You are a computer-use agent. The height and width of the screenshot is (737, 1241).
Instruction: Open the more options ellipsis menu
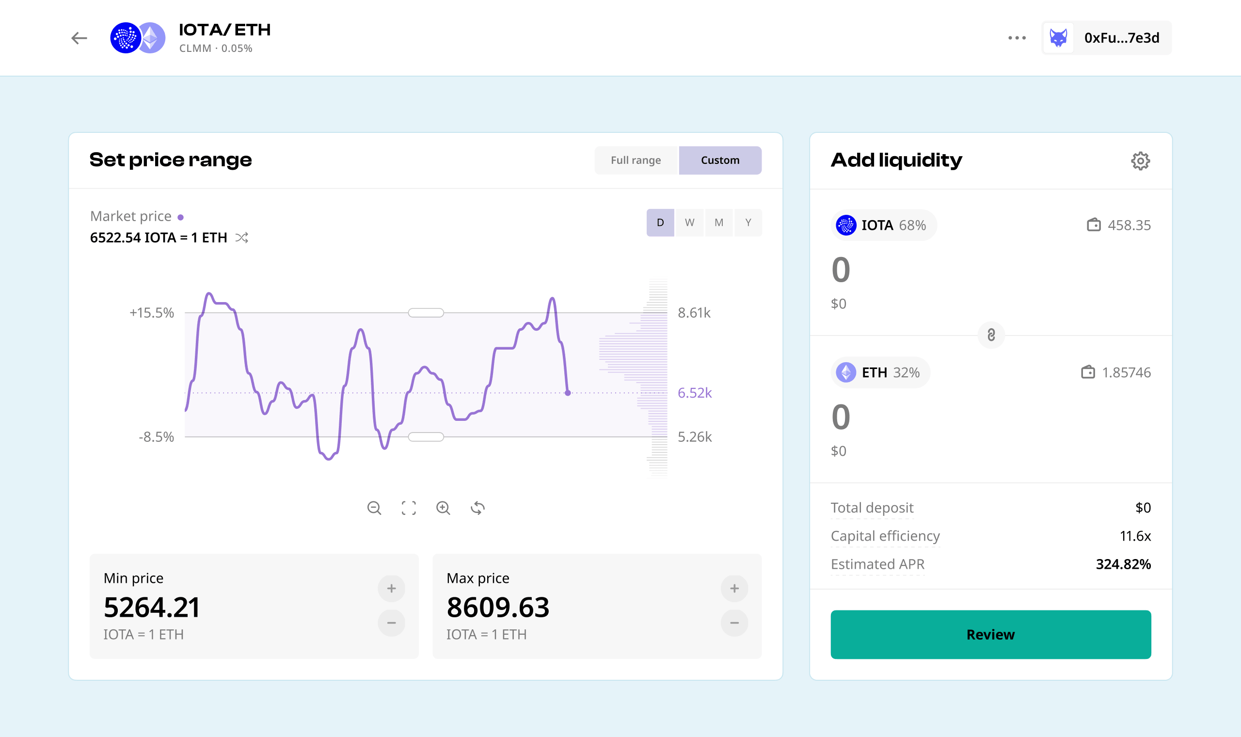tap(1017, 37)
